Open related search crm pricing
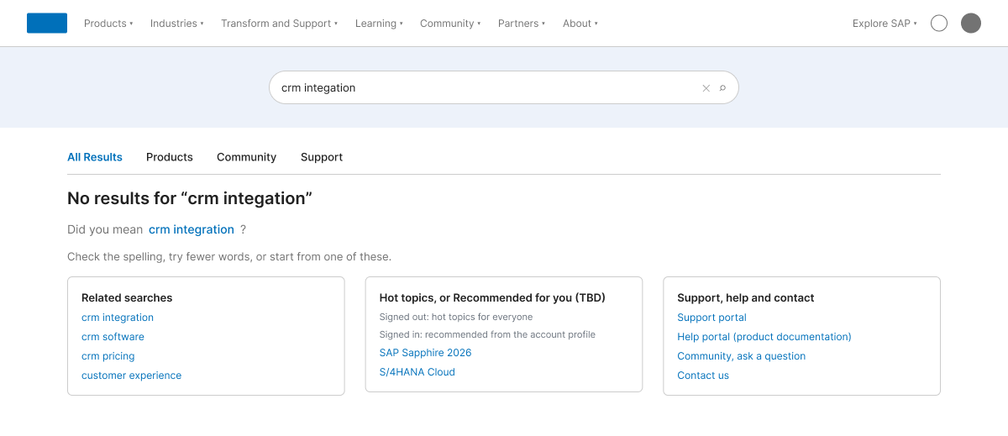Image resolution: width=1008 pixels, height=436 pixels. (x=108, y=356)
